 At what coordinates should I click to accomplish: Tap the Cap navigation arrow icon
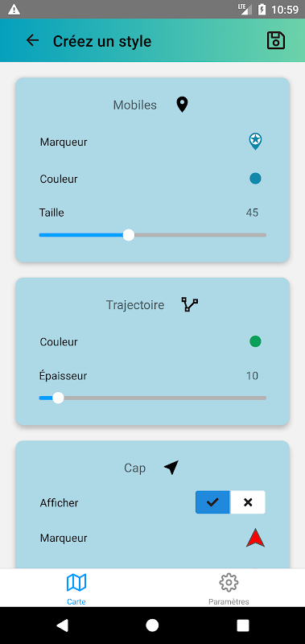coord(171,468)
